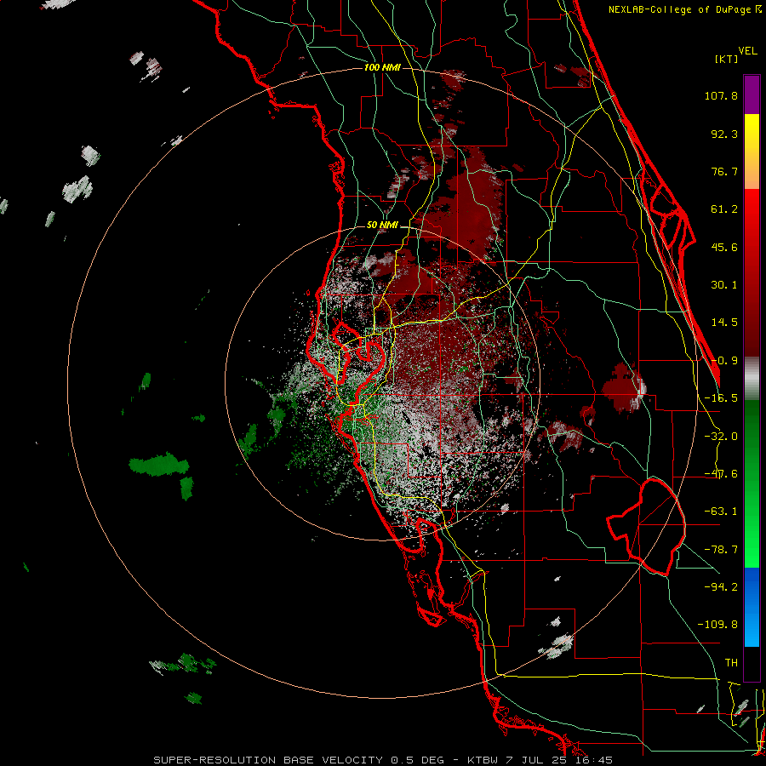Pick the yellow-orange segment of the velocity scale

[752, 151]
